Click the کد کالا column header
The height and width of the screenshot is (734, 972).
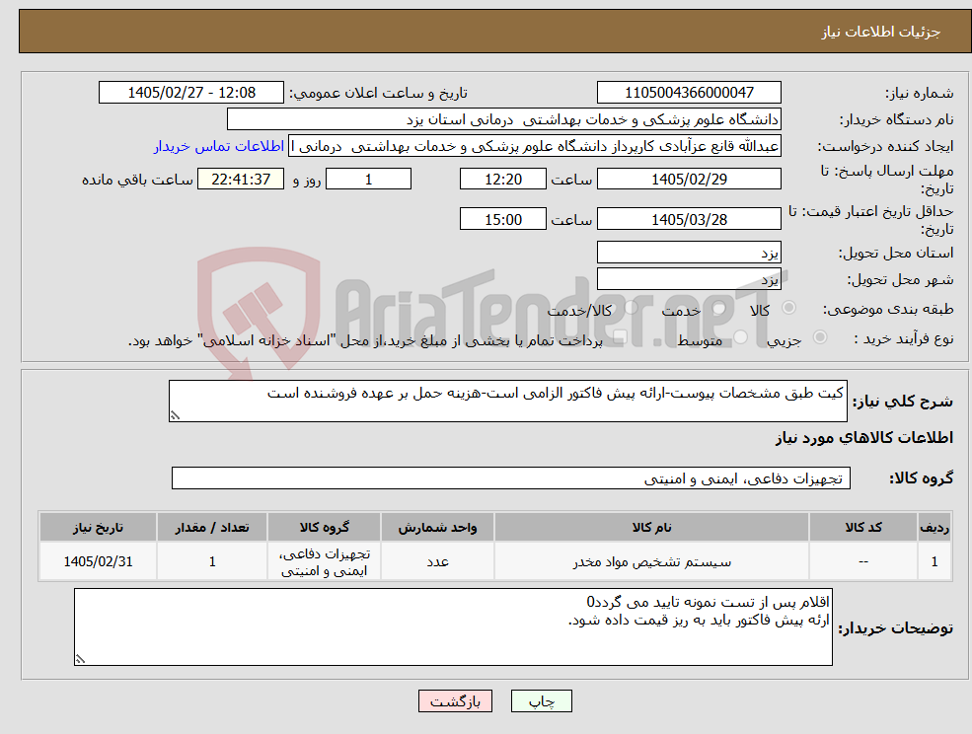862,527
